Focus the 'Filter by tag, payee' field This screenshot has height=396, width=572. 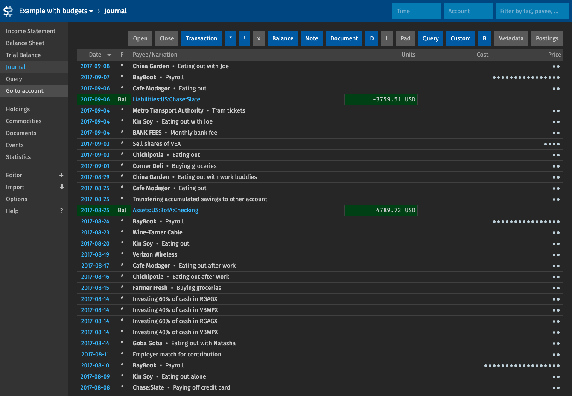(532, 11)
